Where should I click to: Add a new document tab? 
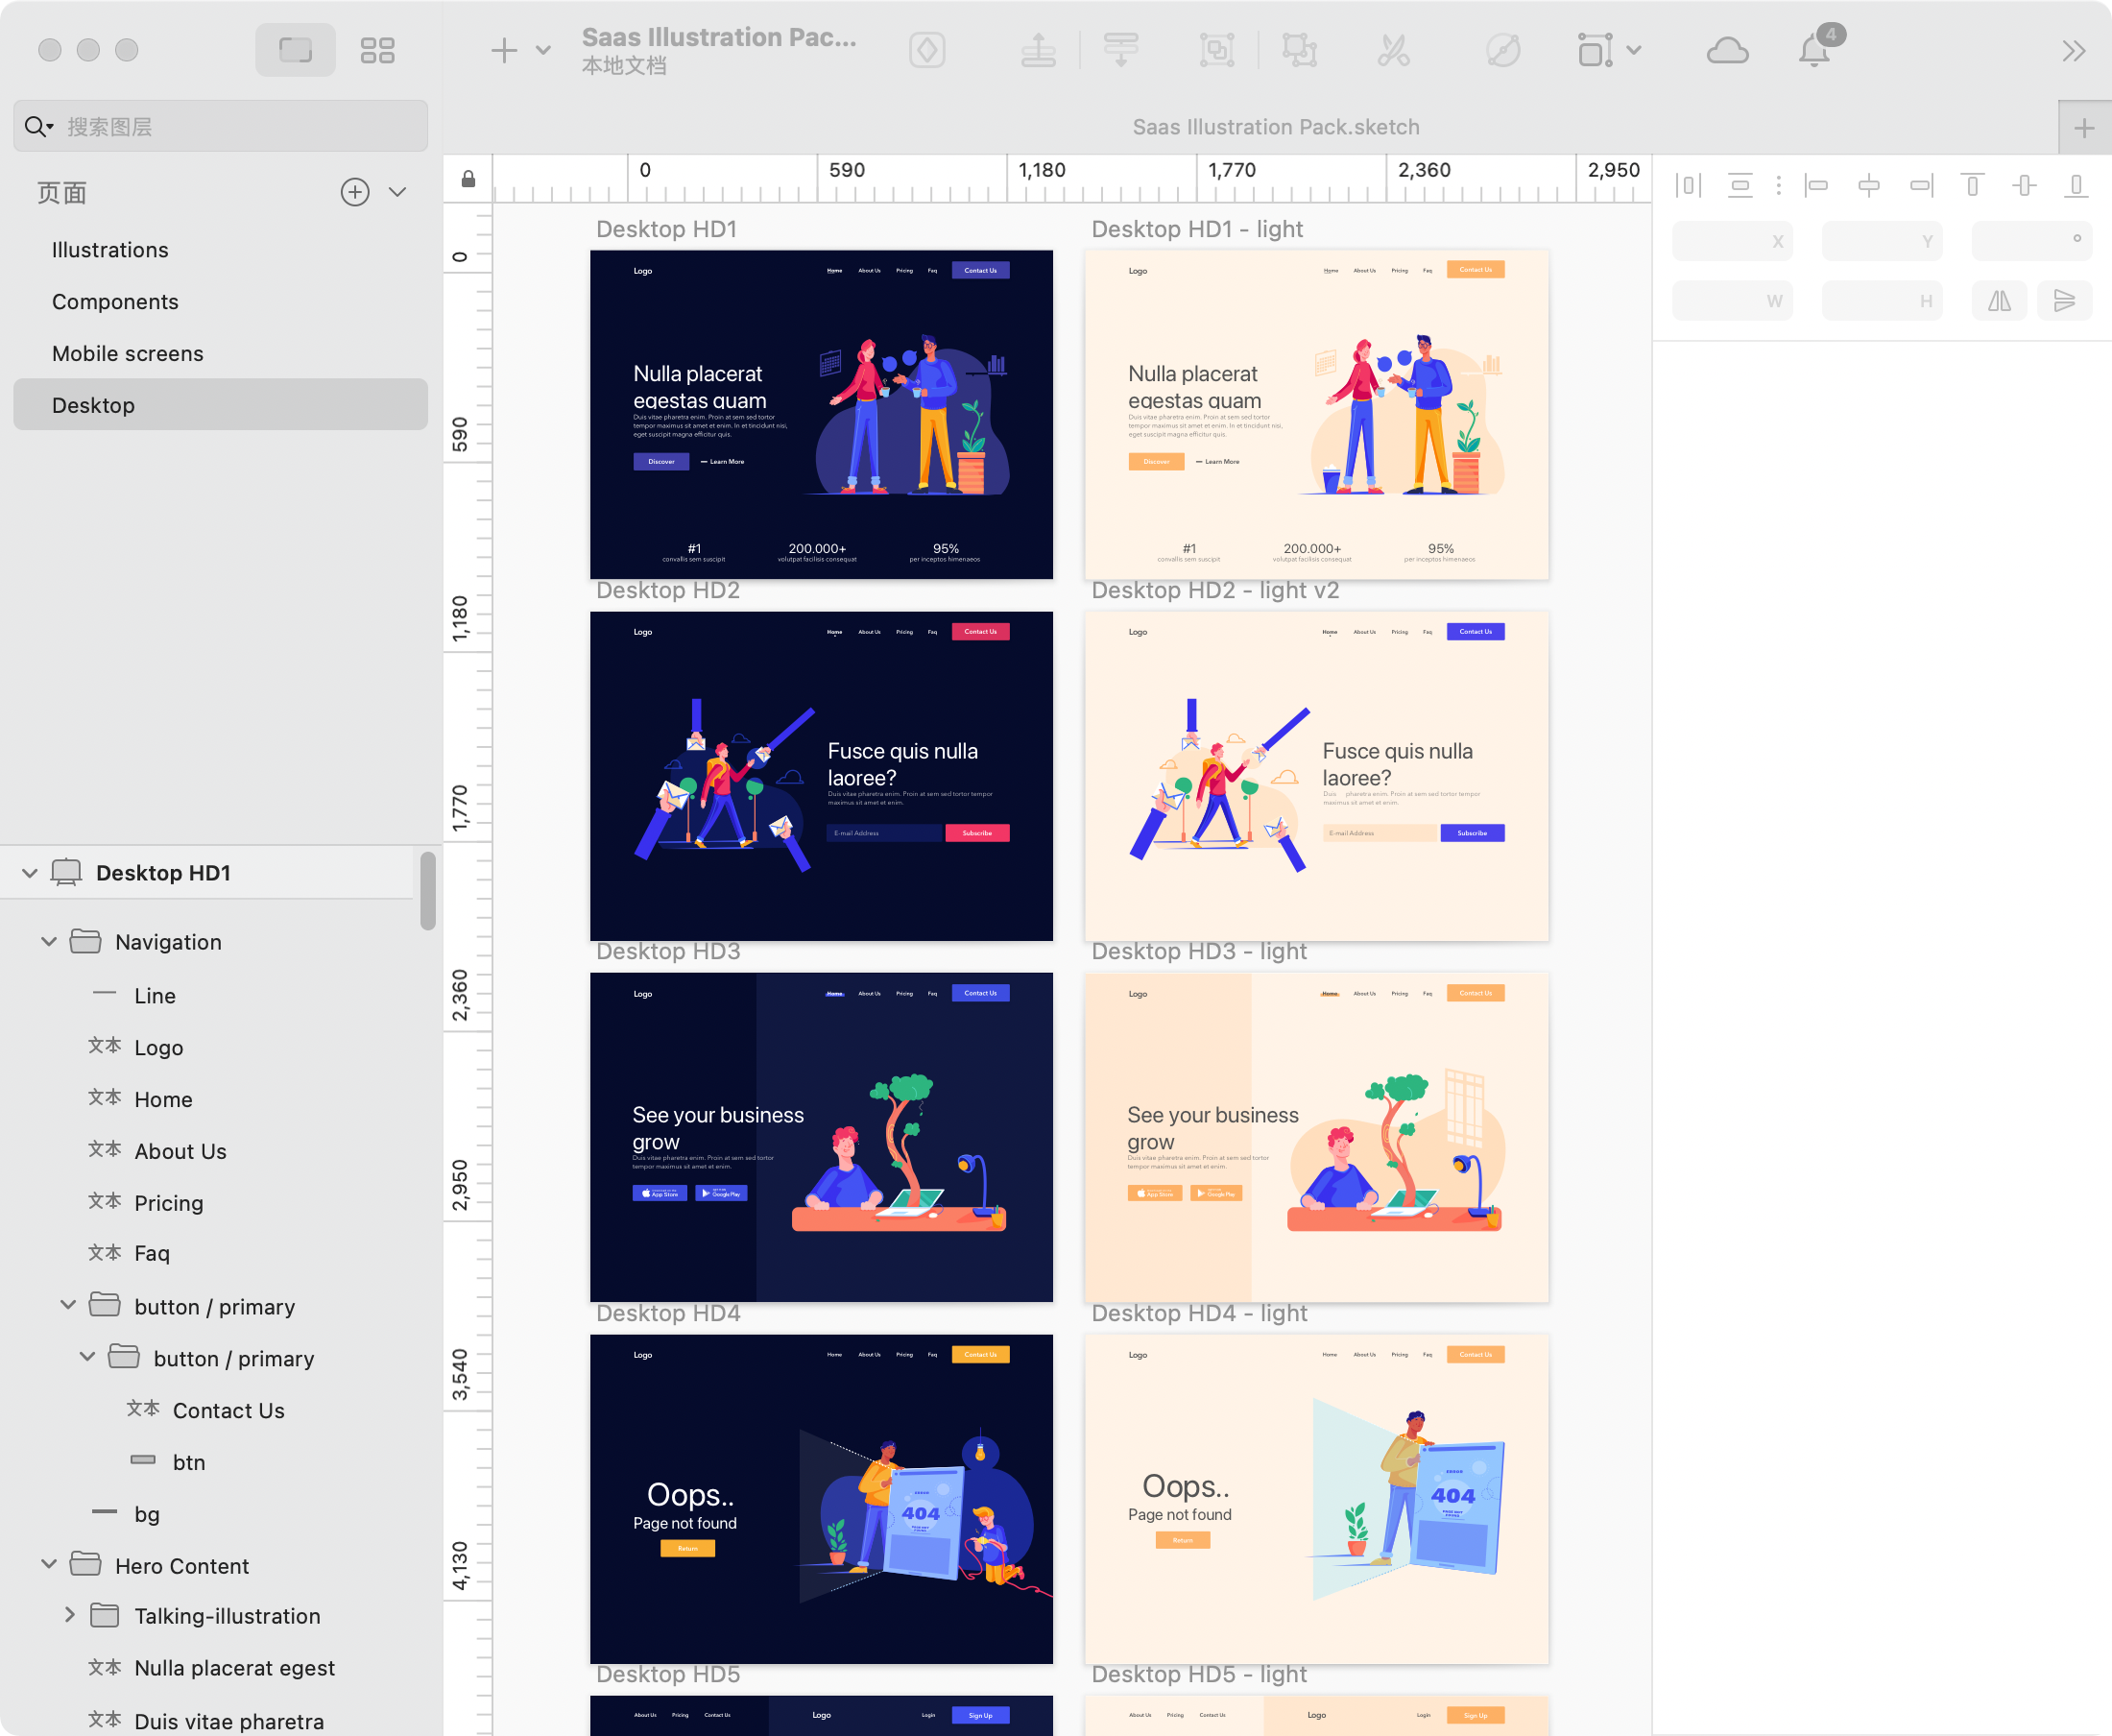click(x=2084, y=128)
